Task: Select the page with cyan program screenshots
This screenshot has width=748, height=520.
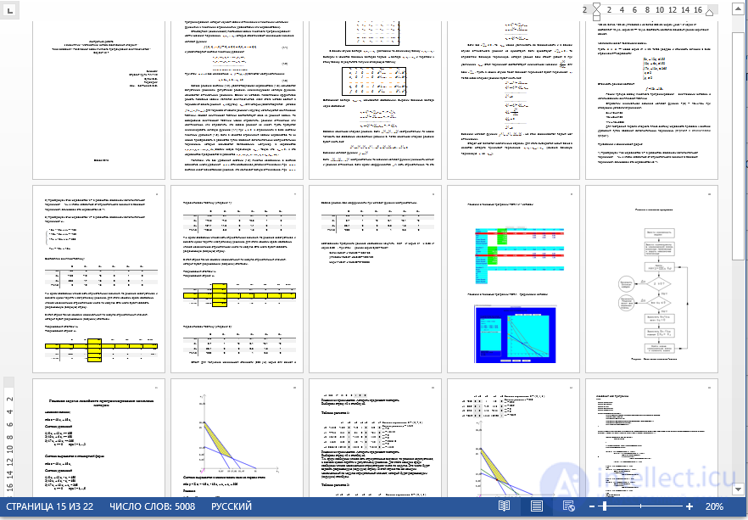Action: pos(513,279)
